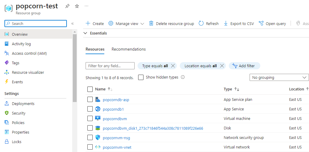Click the Resource visualizer icon
Image resolution: width=309 pixels, height=152 pixels.
click(7, 72)
